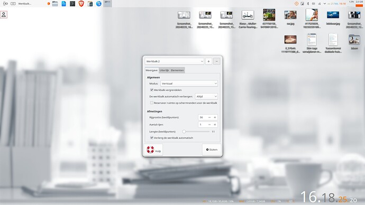Open the Werkbalk 2 panel selector dropdown
Screen dimensions: 365x205
[x=175, y=61]
